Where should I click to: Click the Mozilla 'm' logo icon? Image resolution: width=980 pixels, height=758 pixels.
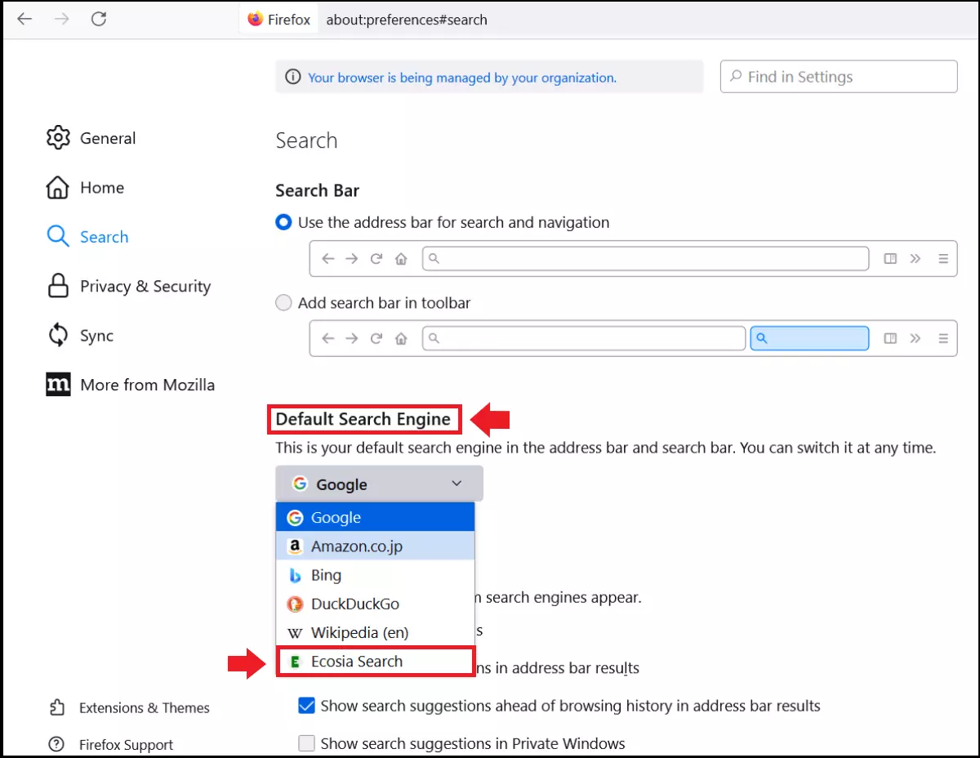click(x=58, y=385)
